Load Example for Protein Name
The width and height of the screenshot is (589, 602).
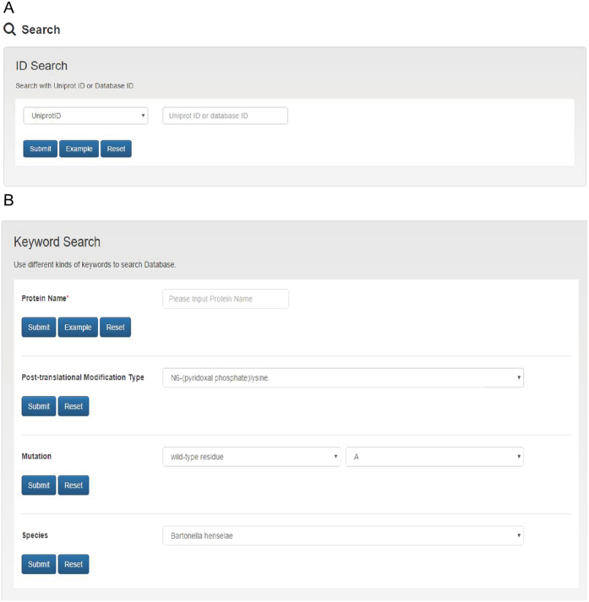[x=78, y=327]
